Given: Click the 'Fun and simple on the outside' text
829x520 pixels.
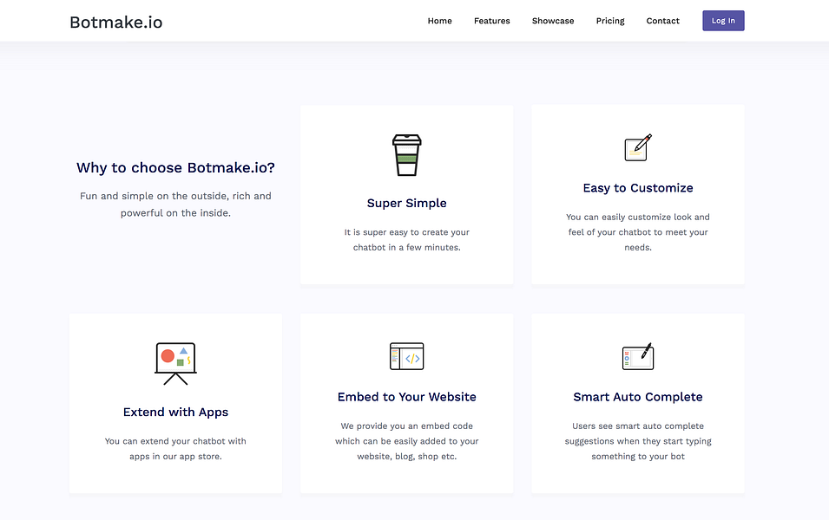Looking at the screenshot, I should pos(175,205).
